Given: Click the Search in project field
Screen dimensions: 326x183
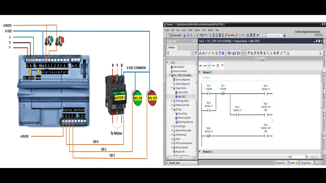Looking at the screenshot, I should click(x=274, y=35).
